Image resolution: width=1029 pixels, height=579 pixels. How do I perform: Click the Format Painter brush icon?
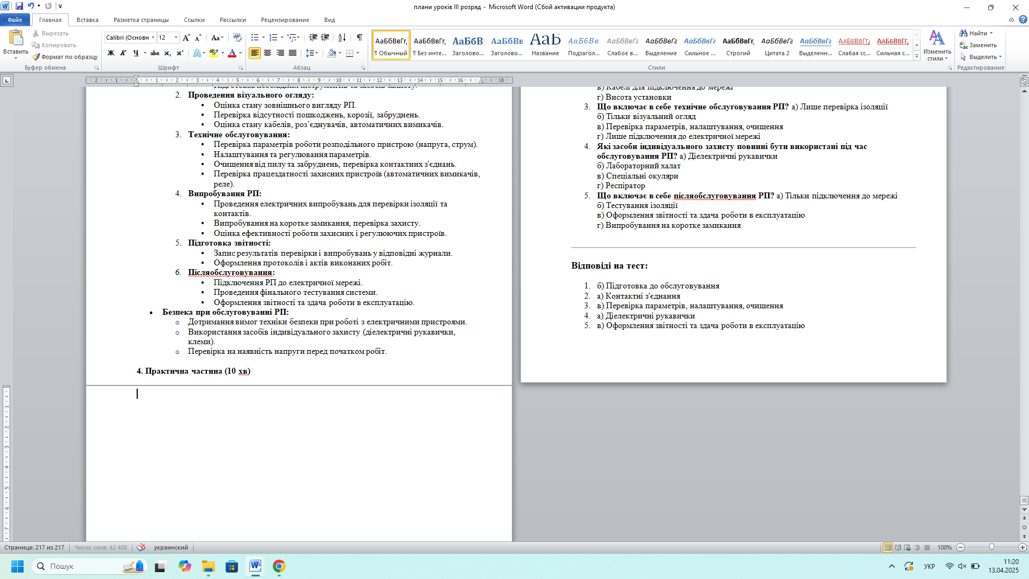tap(36, 57)
